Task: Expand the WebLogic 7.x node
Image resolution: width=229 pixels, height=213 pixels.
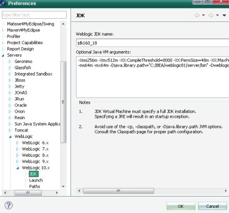Action: tap(17, 149)
